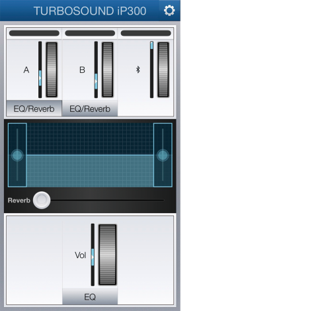Open settings via the gear icon
The image size is (328, 311).
(x=169, y=11)
